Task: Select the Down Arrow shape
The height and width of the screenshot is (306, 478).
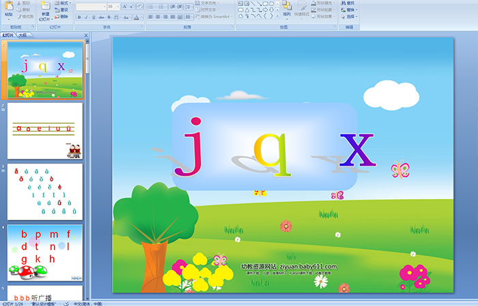Action: pos(271,10)
